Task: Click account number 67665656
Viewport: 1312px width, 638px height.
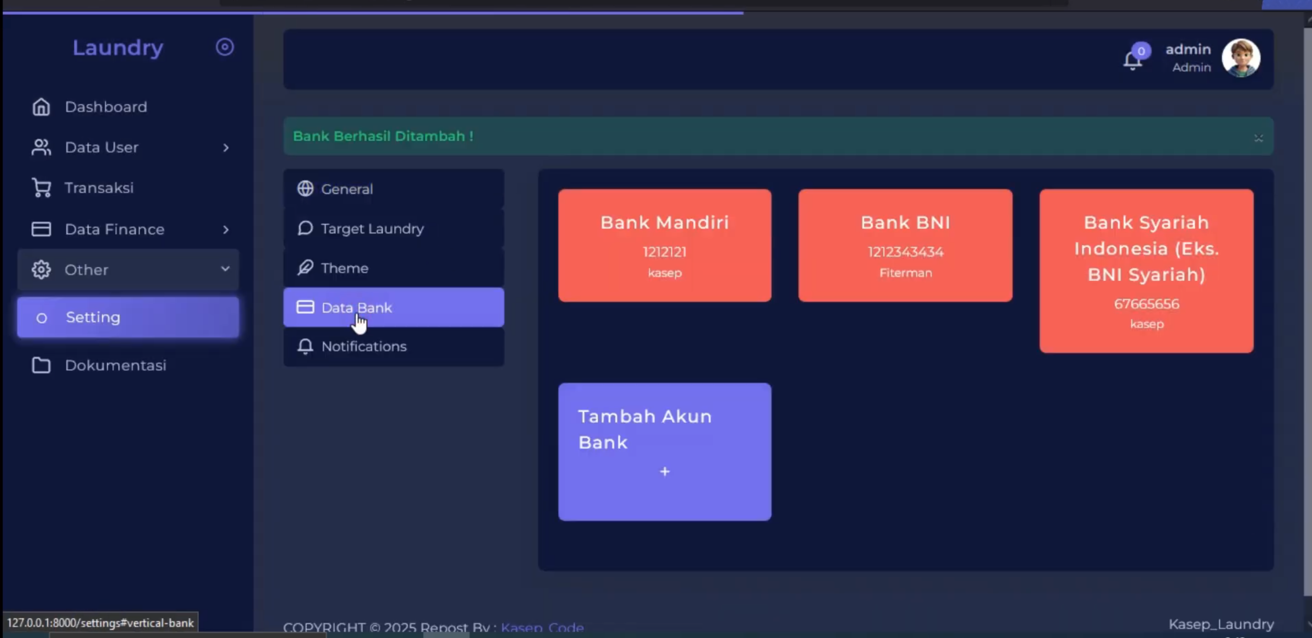Action: pyautogui.click(x=1146, y=304)
